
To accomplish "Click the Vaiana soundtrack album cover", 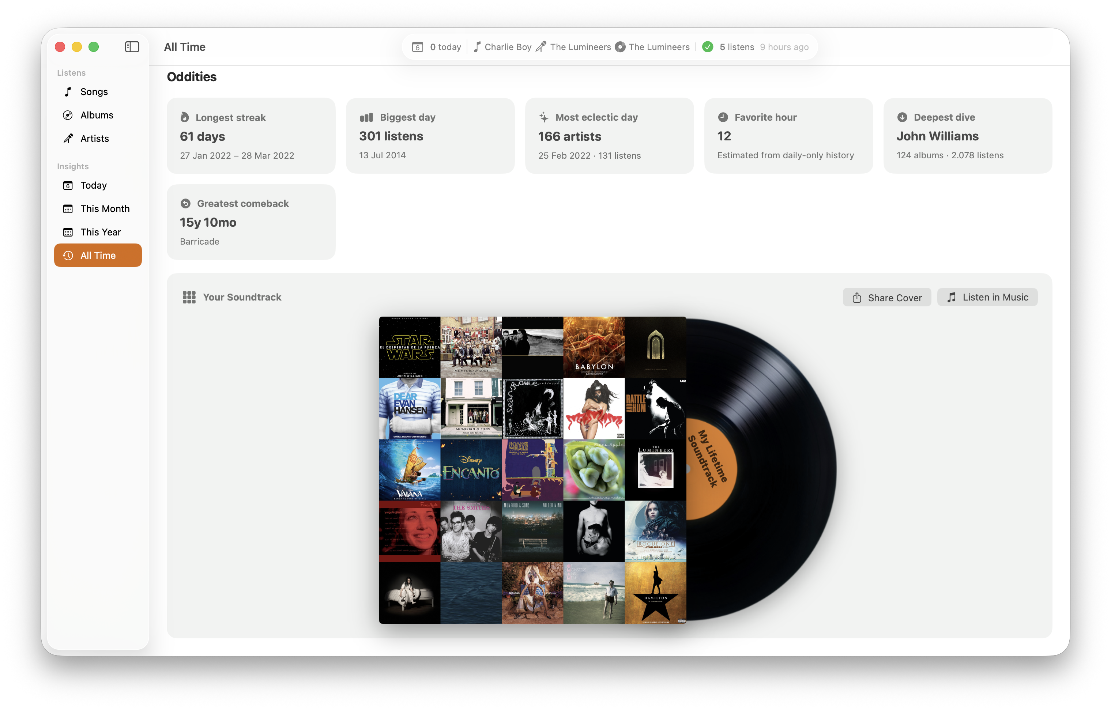I will tap(410, 470).
